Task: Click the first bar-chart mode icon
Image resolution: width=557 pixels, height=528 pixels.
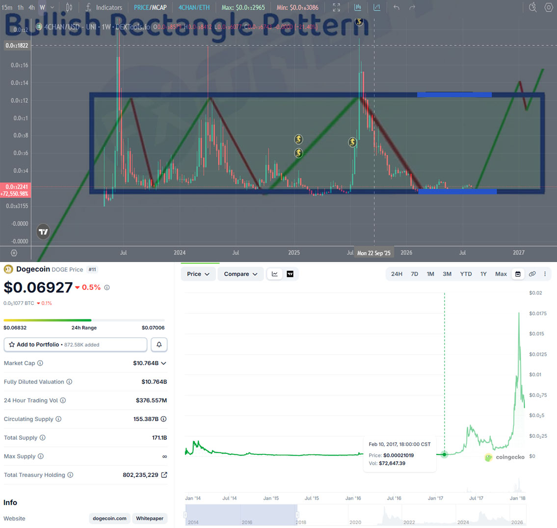Action: click(358, 7)
